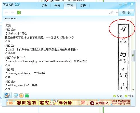Toggle the 划词 selection-lookup option
This screenshot has width=140, height=113.
click(129, 96)
